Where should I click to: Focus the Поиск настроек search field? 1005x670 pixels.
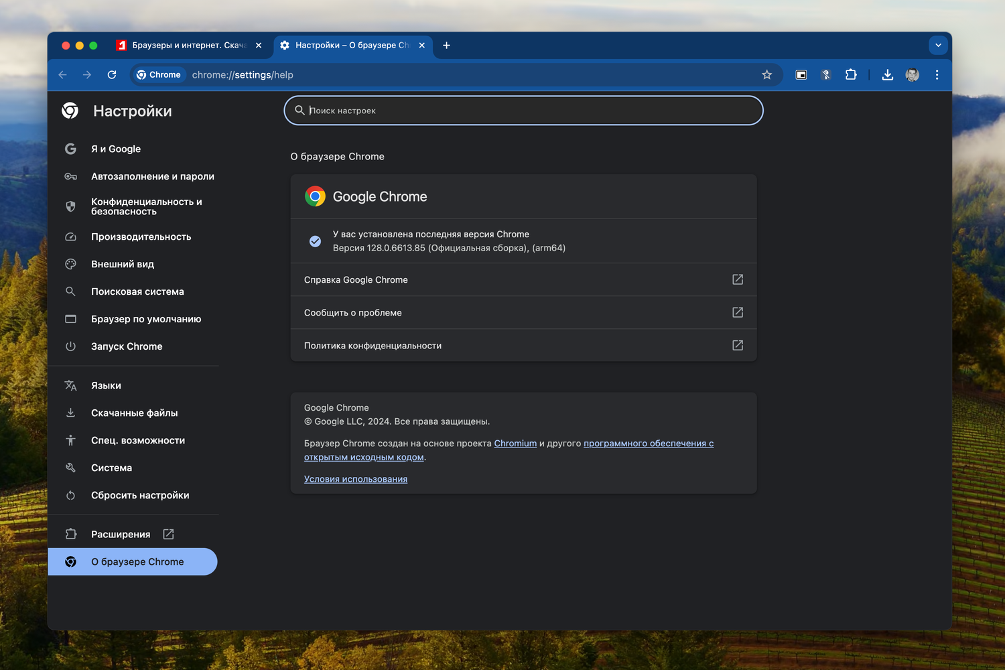(524, 111)
